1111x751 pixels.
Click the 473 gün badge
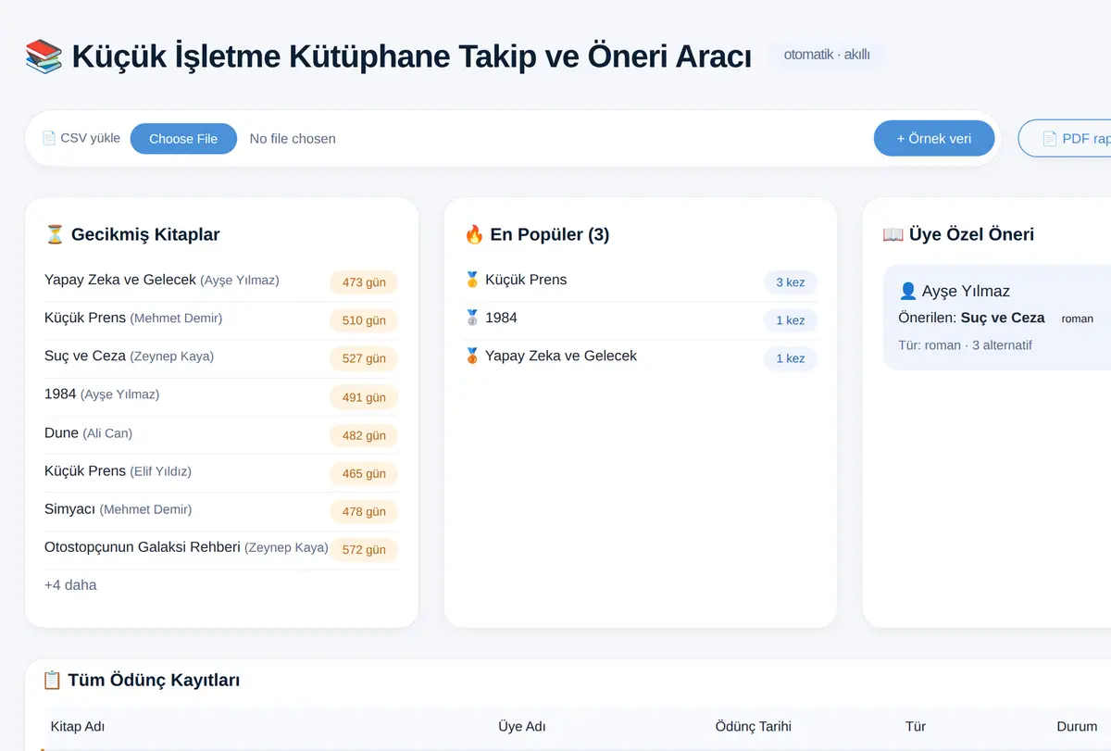[364, 282]
